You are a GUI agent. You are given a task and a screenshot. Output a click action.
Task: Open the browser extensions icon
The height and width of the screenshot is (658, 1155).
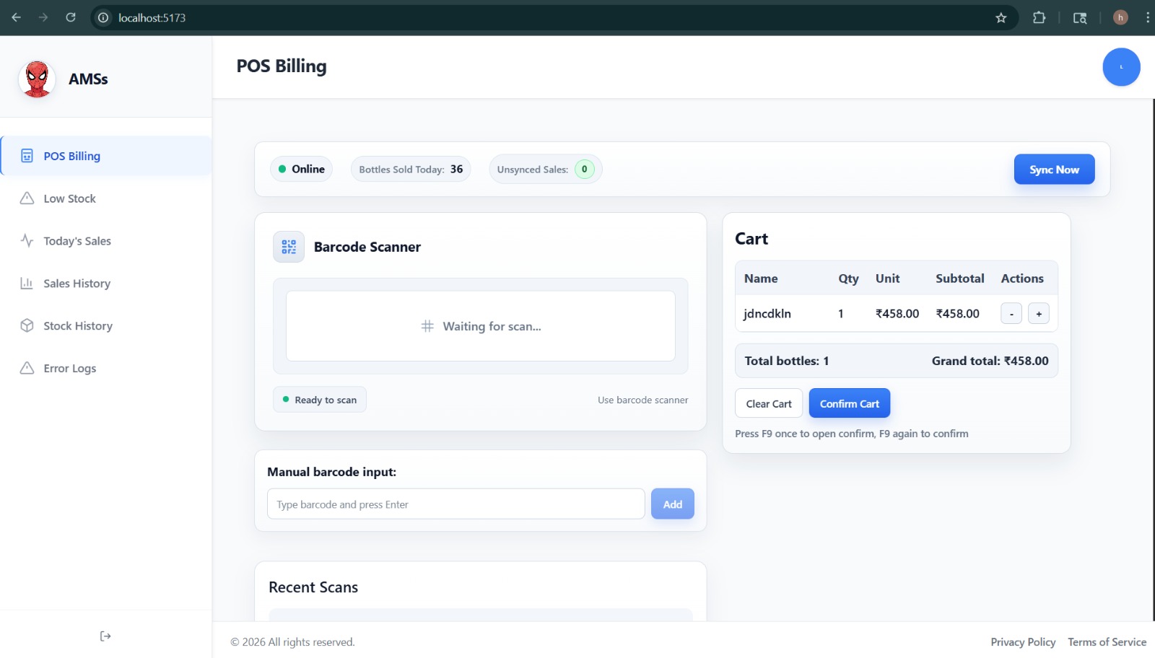(1039, 18)
